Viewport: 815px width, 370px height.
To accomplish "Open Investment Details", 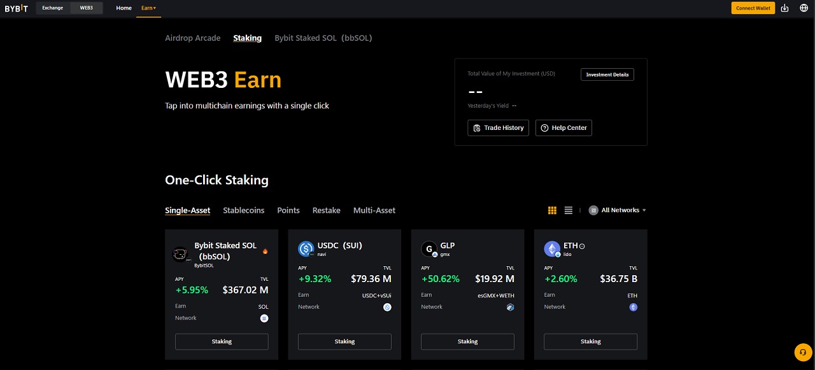I will pos(607,75).
